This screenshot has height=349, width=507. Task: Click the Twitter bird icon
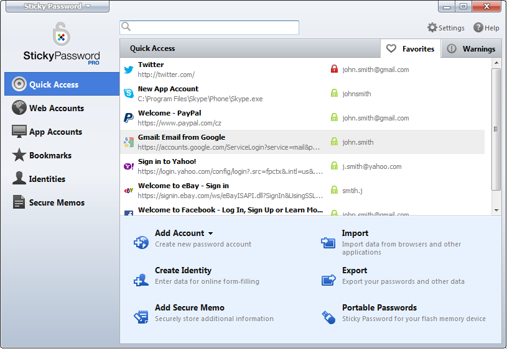pyautogui.click(x=129, y=70)
